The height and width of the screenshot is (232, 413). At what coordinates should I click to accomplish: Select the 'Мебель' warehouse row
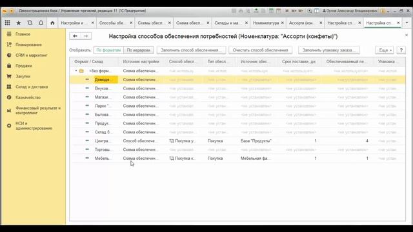click(237, 158)
